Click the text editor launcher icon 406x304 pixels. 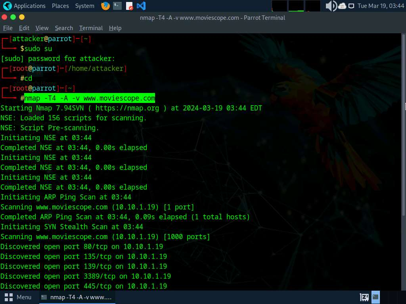pos(129,6)
